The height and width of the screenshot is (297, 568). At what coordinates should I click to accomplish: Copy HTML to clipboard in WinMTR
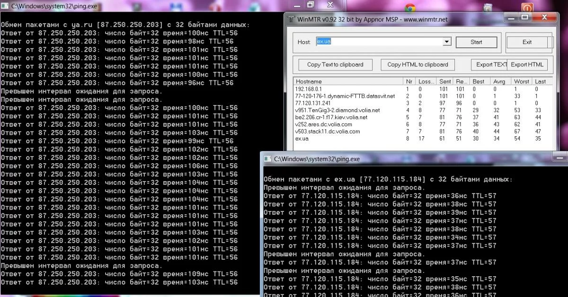click(417, 65)
